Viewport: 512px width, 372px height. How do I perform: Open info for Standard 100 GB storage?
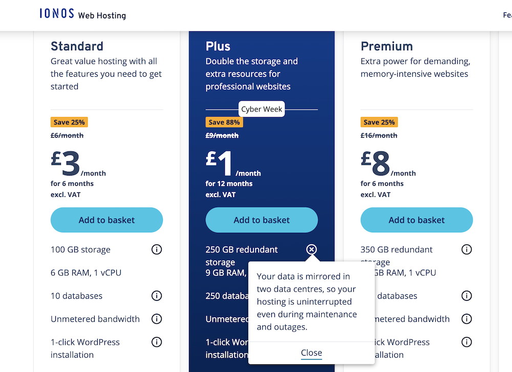pyautogui.click(x=157, y=250)
